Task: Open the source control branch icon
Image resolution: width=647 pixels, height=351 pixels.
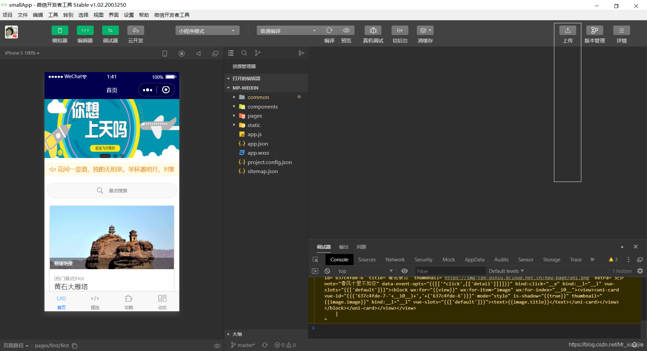Action: [258, 53]
